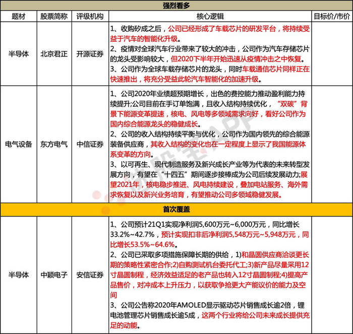353x334 pixels.
Task: Select the red text 品售价，对冲成本上升压力
Action: click(208, 285)
